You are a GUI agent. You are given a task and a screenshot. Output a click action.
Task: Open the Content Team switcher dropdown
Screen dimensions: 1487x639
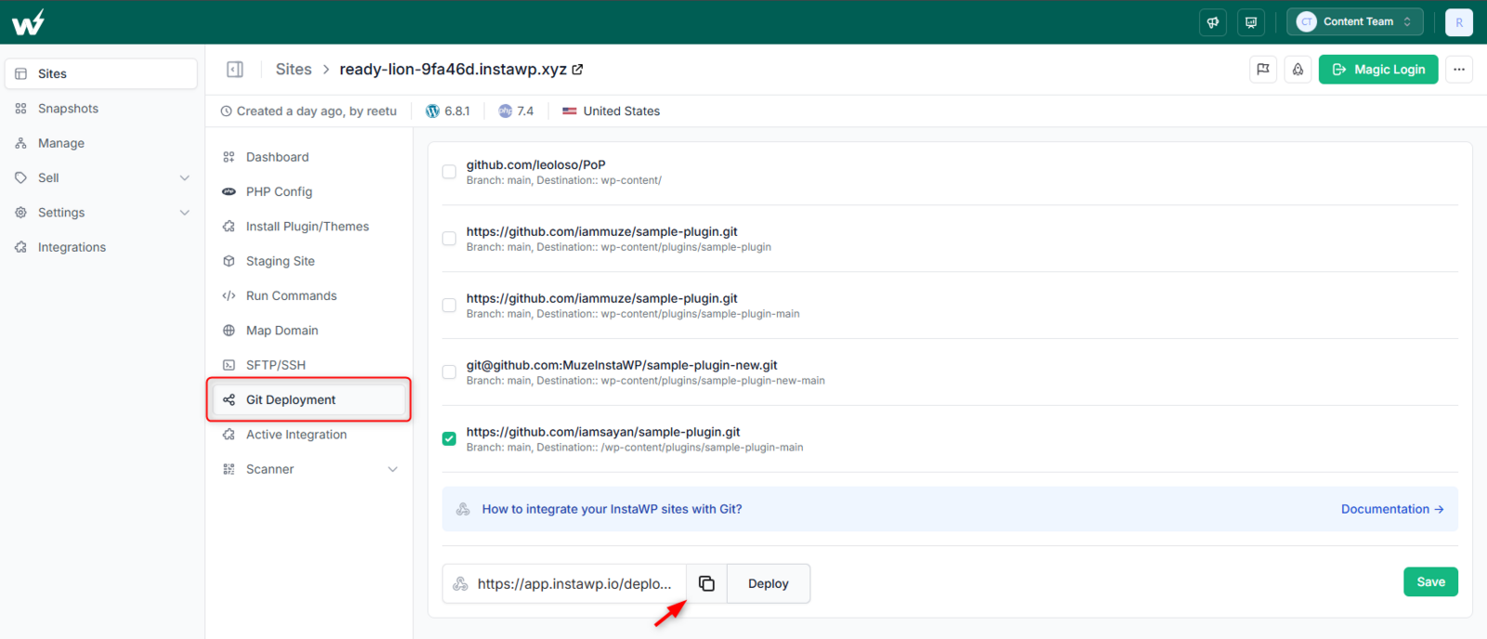(x=1355, y=22)
